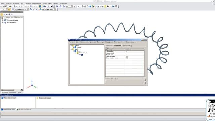Image resolution: width=215 pixels, height=121 pixels.
Task: Click the model tree horizontal scrollbar
Action: point(12,90)
